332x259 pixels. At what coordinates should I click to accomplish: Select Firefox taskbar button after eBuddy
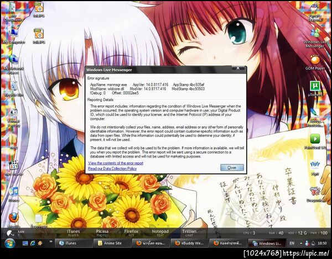click(x=228, y=243)
